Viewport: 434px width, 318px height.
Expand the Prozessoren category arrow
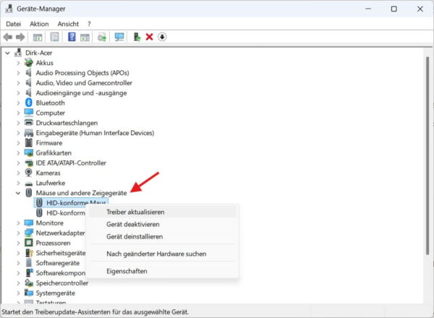point(18,243)
